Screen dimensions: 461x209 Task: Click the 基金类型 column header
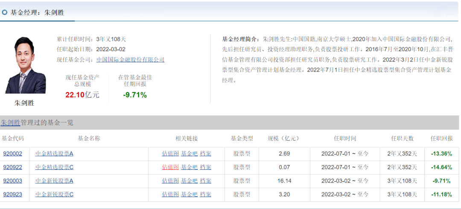click(x=242, y=138)
